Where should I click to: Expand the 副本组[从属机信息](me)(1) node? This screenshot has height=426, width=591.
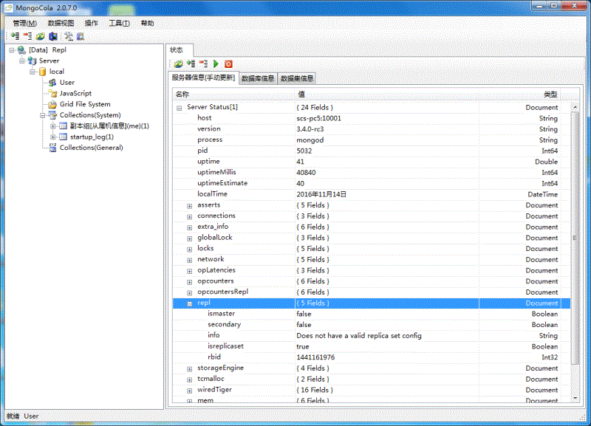[53, 126]
